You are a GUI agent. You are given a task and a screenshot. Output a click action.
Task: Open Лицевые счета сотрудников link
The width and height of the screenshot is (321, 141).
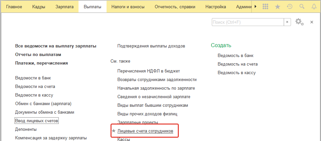(145, 131)
